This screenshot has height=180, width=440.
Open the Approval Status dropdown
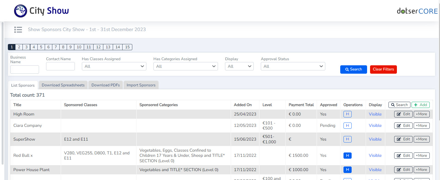click(293, 66)
